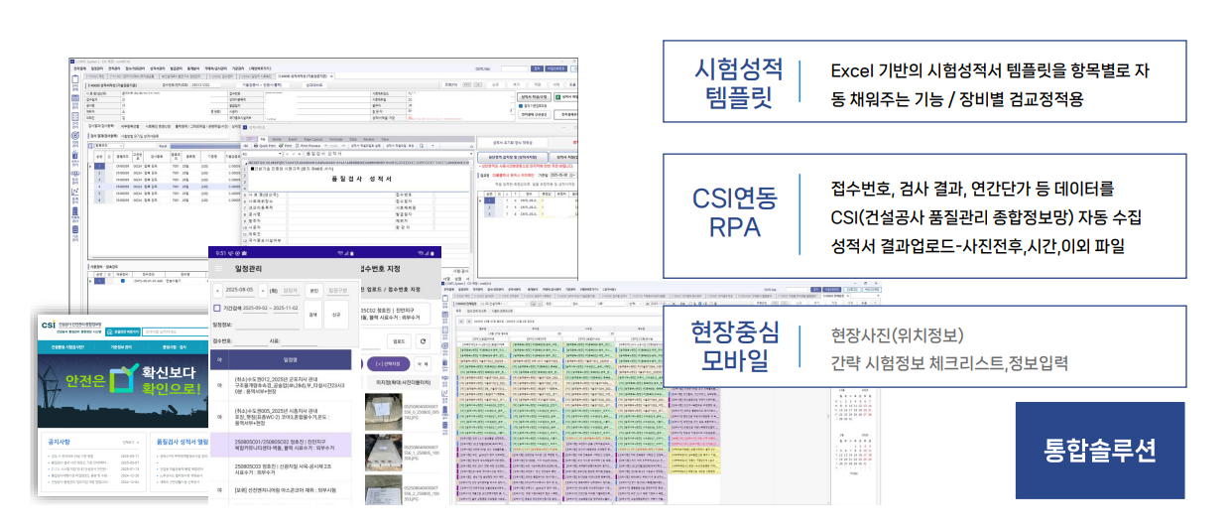Click the 현장중심 모바일 feature box

(924, 346)
